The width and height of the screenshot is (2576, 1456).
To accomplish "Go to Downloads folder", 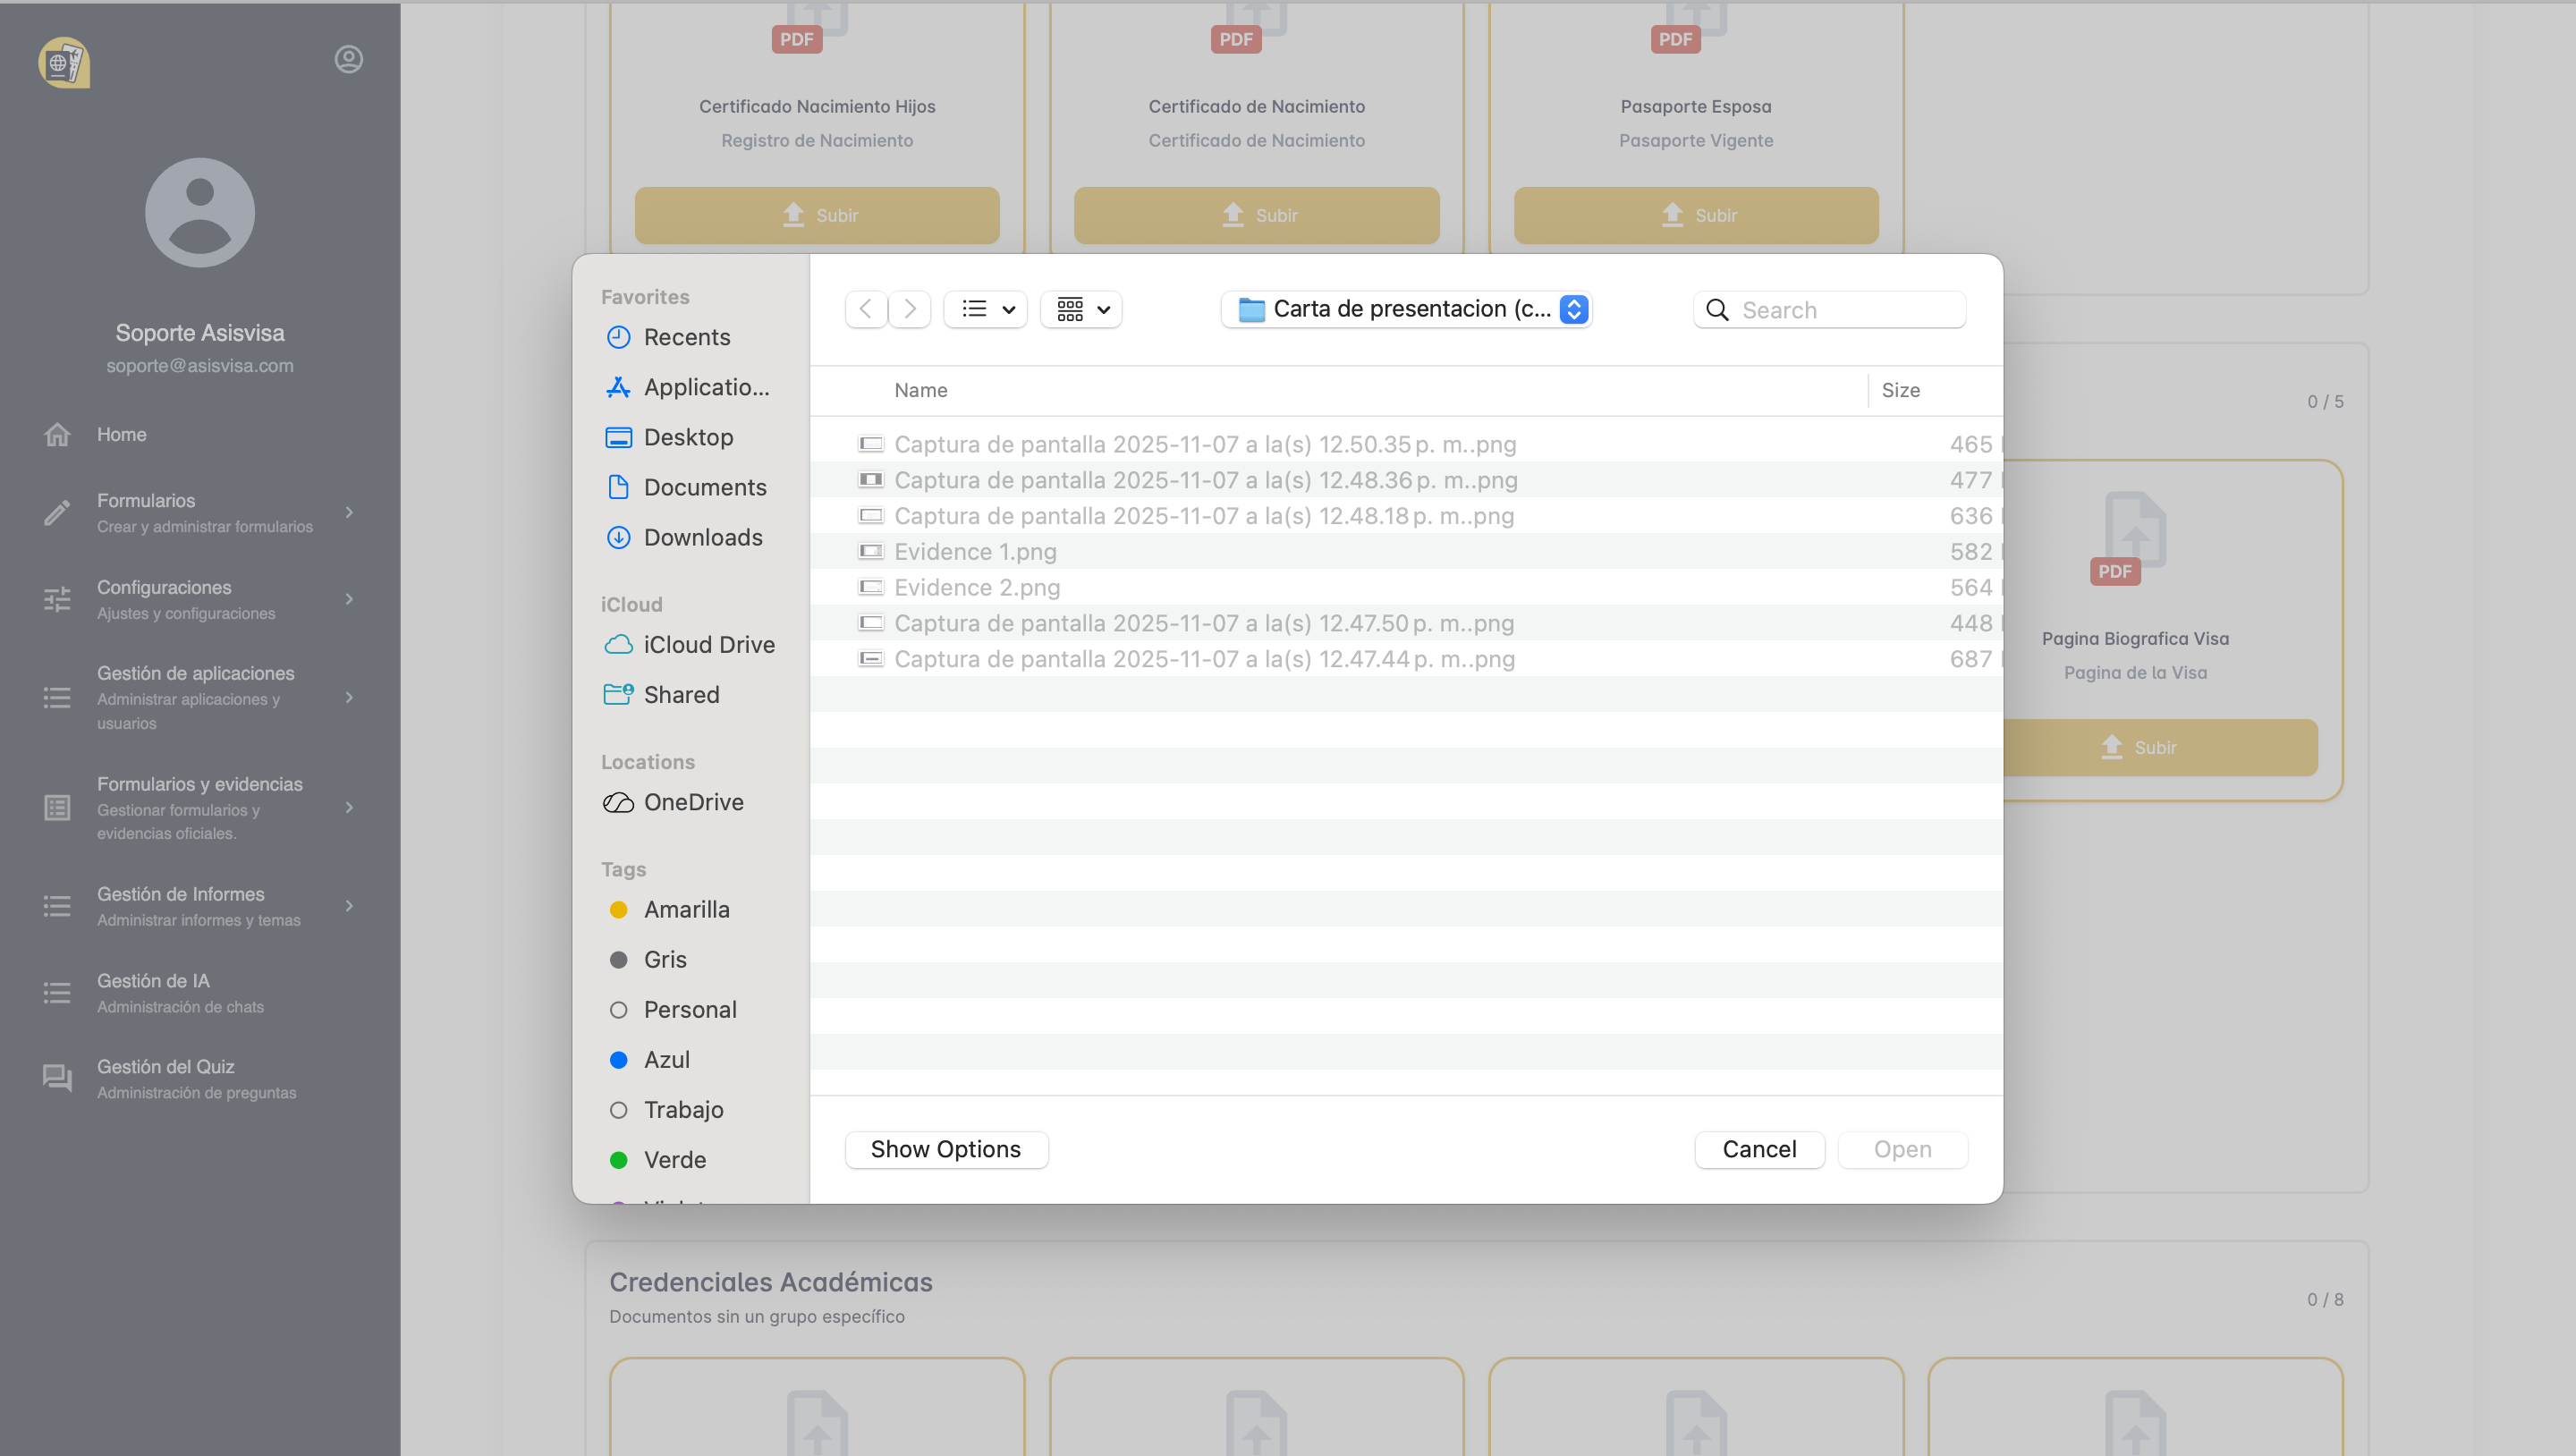I will click(702, 537).
